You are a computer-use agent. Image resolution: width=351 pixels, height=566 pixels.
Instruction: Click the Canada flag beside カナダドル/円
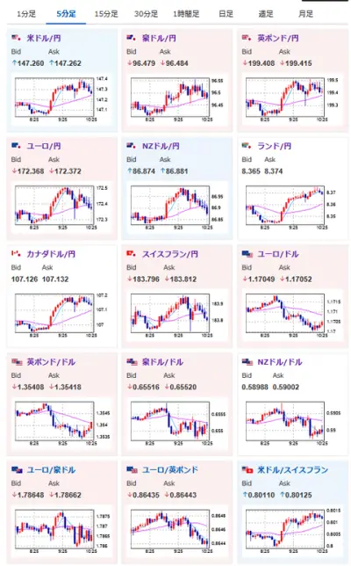pos(16,254)
